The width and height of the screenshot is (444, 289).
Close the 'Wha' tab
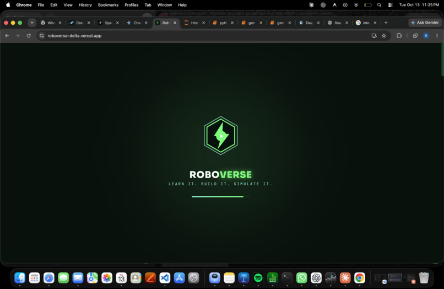(x=60, y=23)
